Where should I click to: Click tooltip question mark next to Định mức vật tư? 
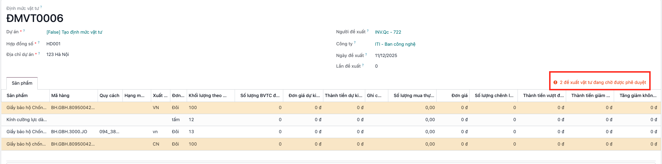coord(41,7)
